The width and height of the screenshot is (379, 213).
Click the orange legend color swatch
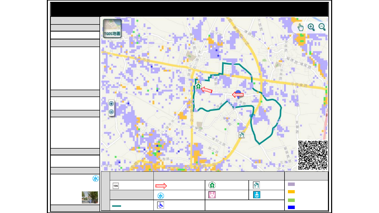(291, 192)
